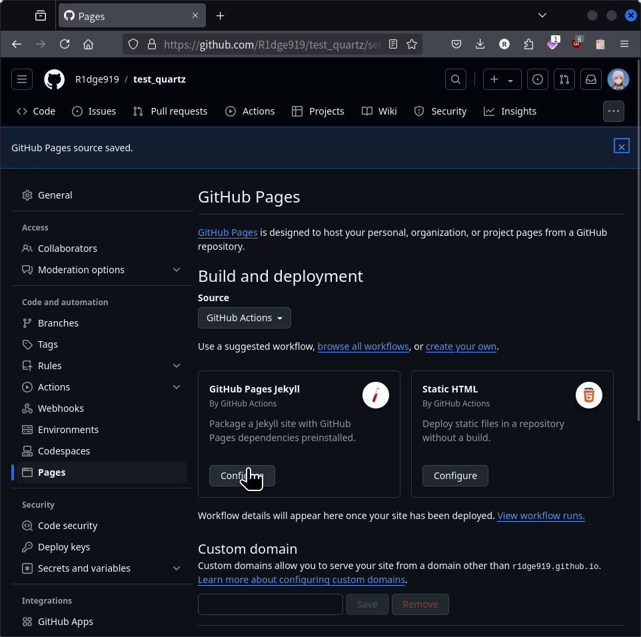The width and height of the screenshot is (641, 637).
Task: Close the Pages browser tab
Action: pos(195,15)
